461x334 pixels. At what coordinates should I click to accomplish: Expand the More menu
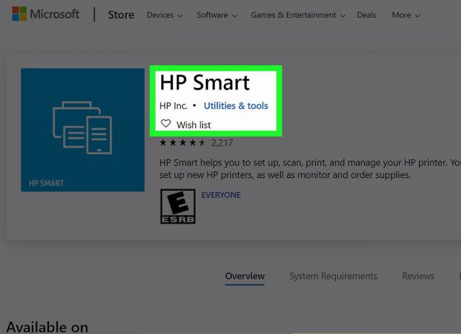[x=406, y=15]
